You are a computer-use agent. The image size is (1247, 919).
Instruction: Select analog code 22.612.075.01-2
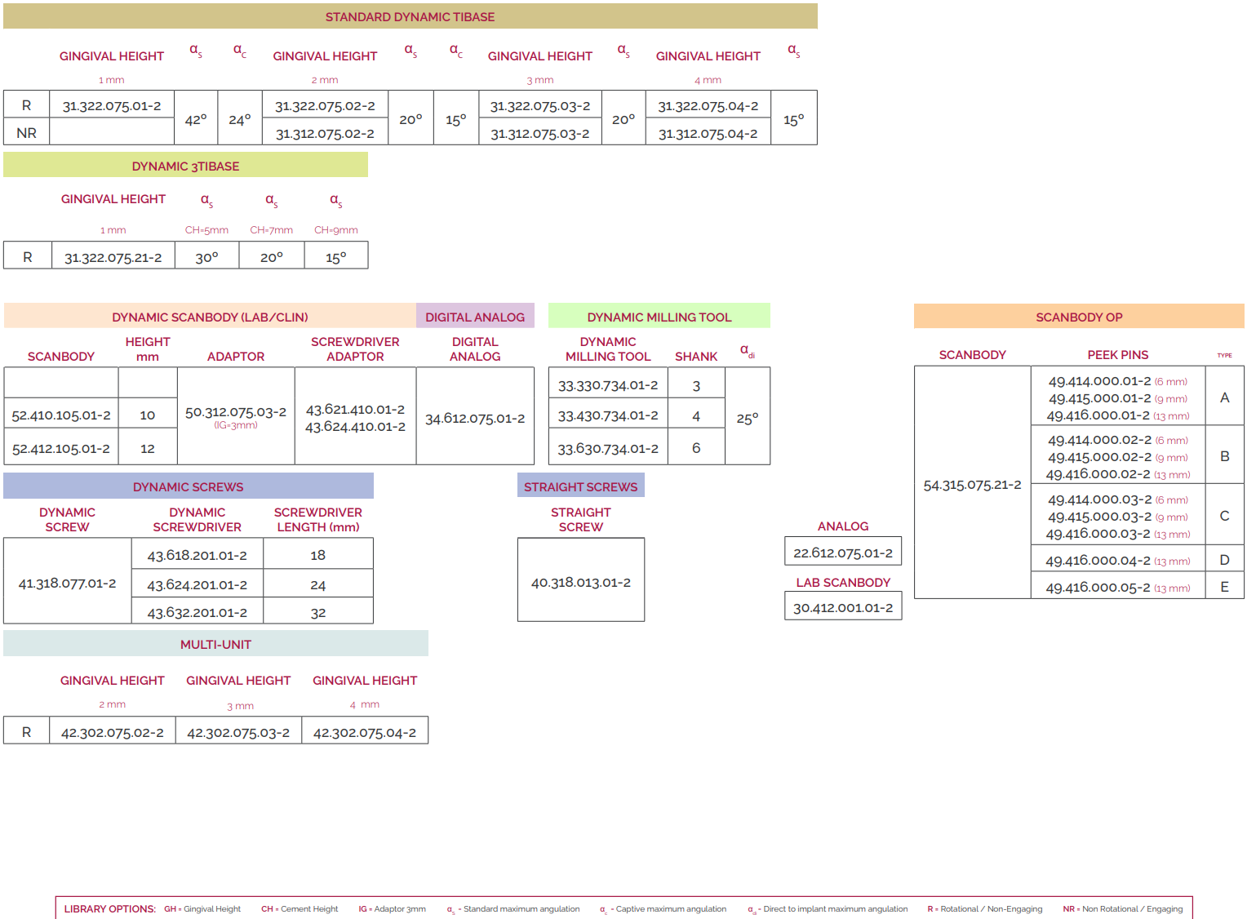tap(843, 553)
